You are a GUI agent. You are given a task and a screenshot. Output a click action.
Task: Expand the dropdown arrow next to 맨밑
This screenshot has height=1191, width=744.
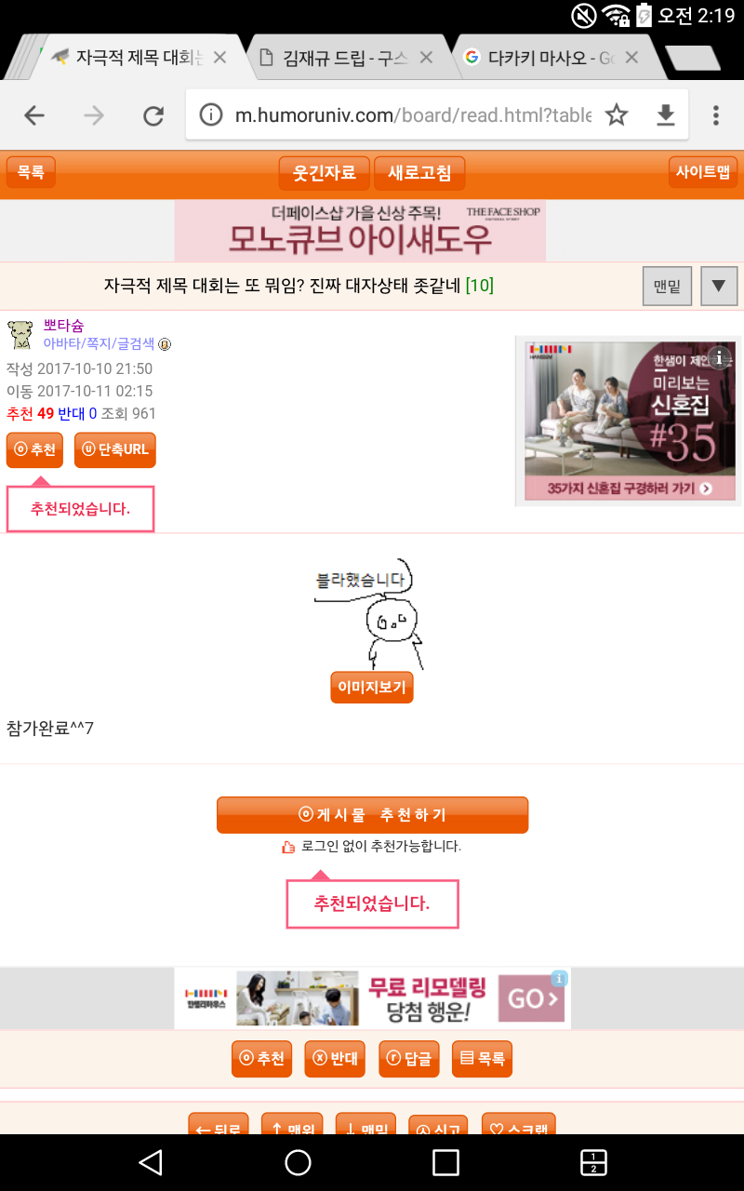click(x=718, y=286)
